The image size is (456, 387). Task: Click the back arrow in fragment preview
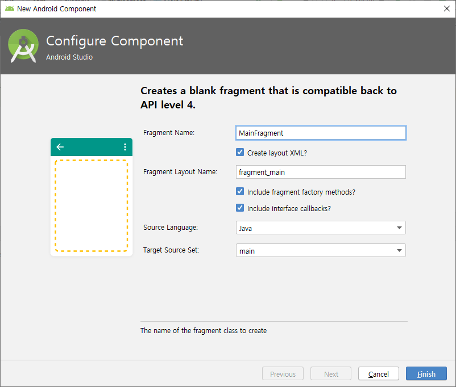pos(60,147)
